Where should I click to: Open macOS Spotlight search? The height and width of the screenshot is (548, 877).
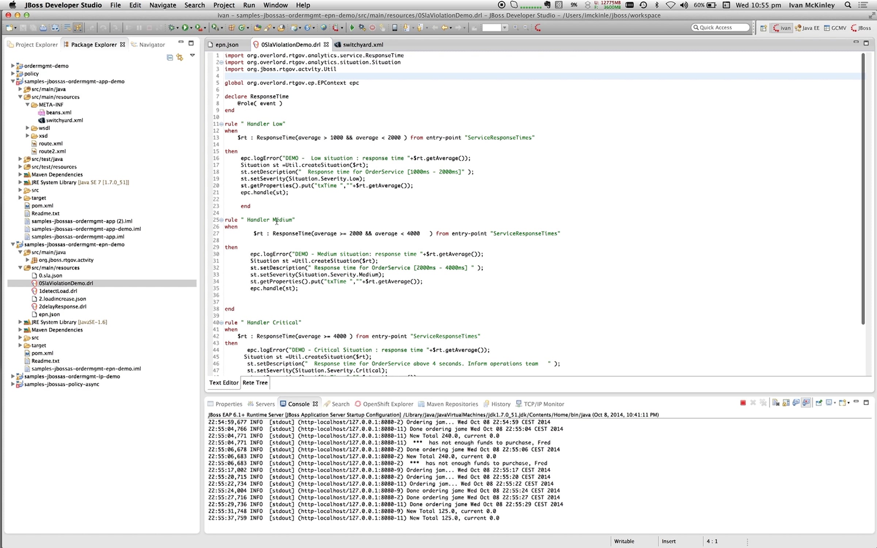(x=848, y=5)
